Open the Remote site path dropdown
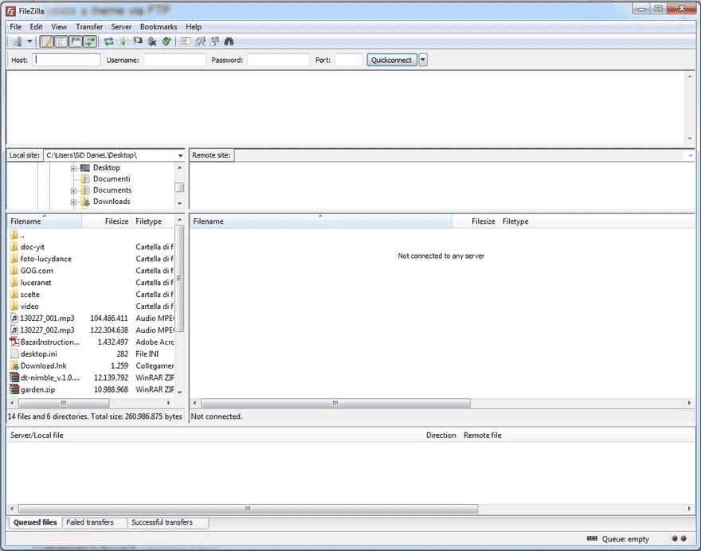Viewport: 701px width, 551px height. point(691,155)
